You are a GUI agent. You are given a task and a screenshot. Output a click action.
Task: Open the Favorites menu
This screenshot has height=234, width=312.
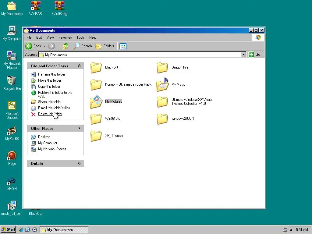pyautogui.click(x=65, y=37)
